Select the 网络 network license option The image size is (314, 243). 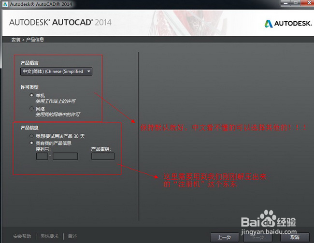pos(31,109)
